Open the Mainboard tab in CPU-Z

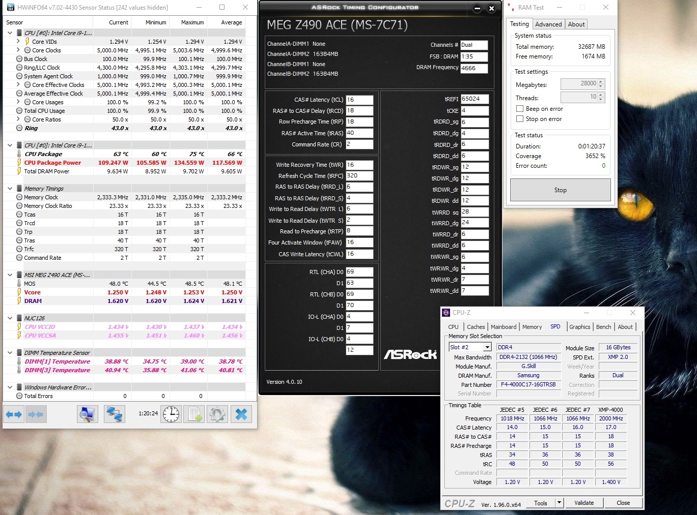point(504,327)
